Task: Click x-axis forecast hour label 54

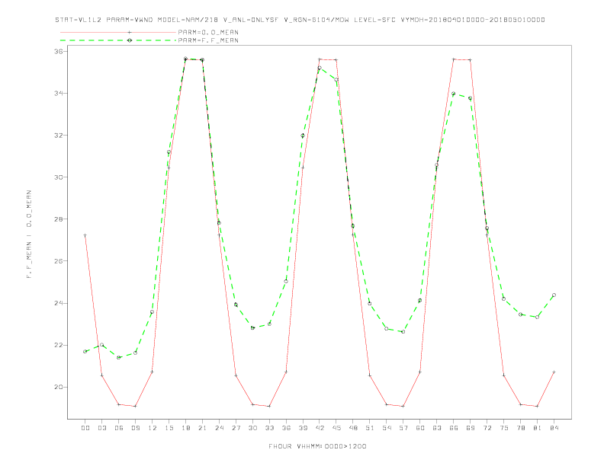Action: 387,428
